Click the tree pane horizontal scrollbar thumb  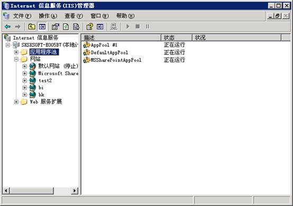(32, 191)
